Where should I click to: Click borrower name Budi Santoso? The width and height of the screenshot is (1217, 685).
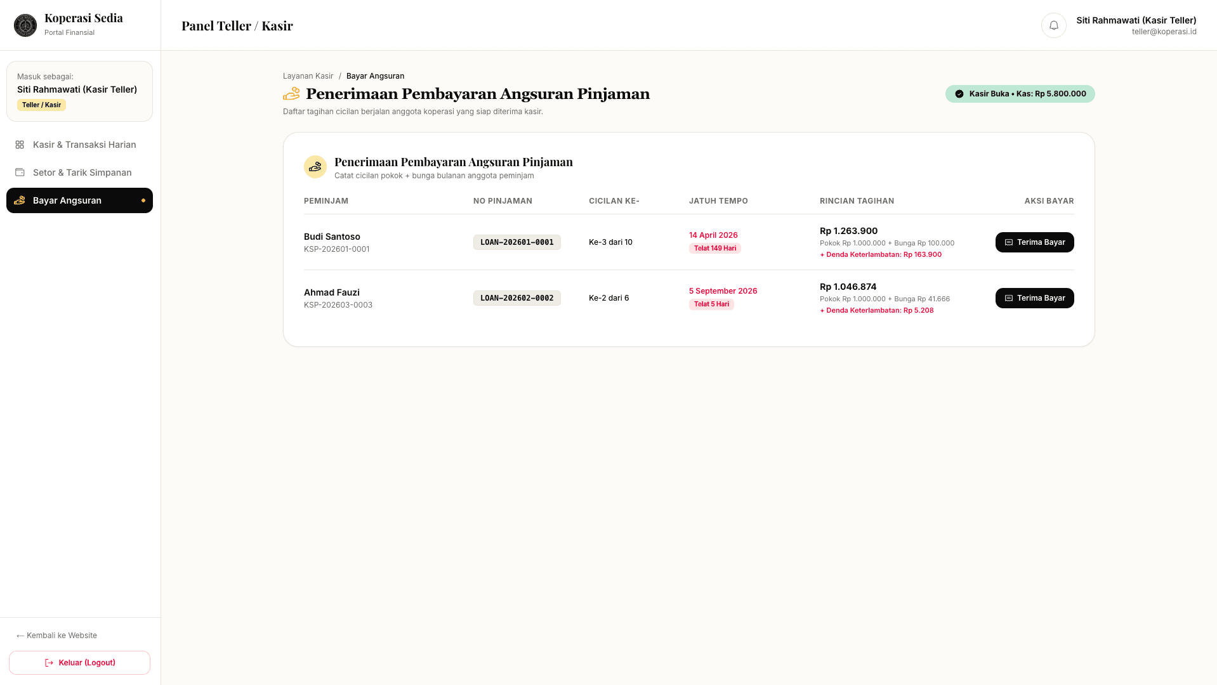(332, 237)
